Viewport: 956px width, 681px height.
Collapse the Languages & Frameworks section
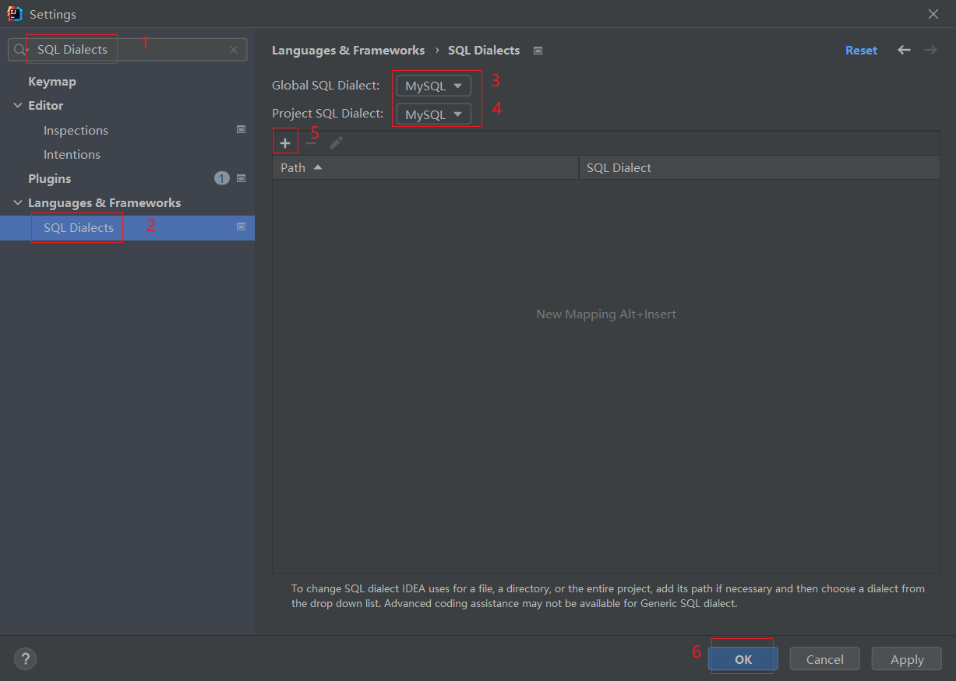point(18,202)
